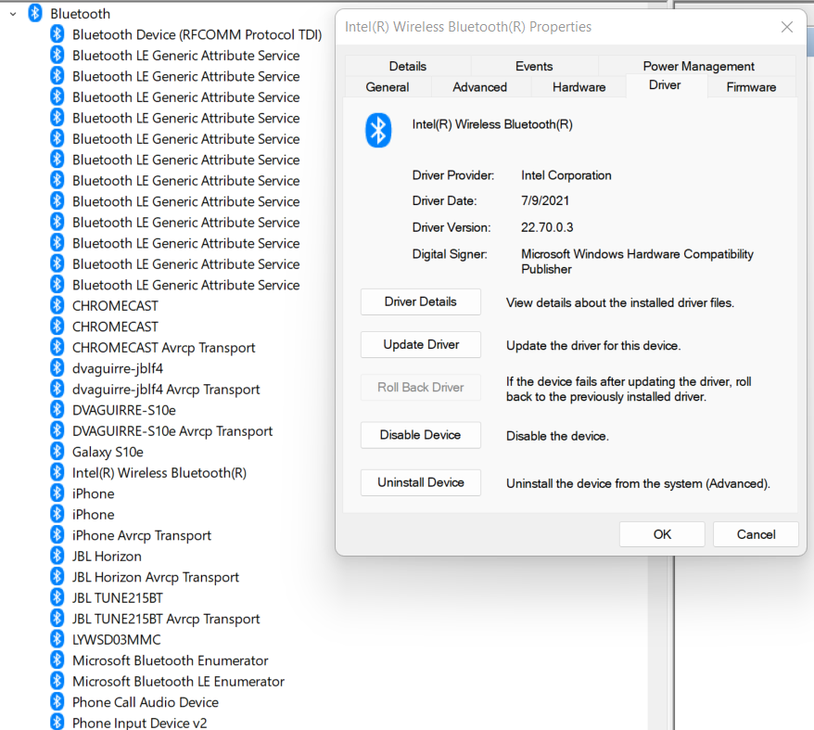Screen dimensions: 814x730
Task: Click the Microsoft Bluetooth Enumerator icon
Action: click(57, 660)
